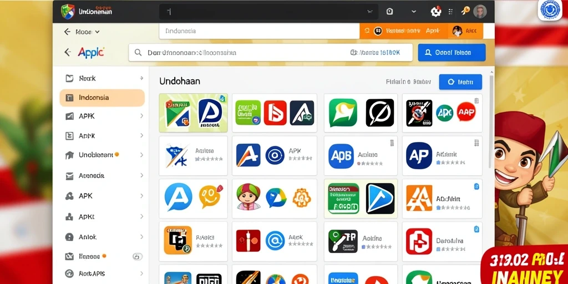The height and width of the screenshot is (284, 568).
Task: Click the envelope icon beside Aonneda
Action: click(x=69, y=176)
